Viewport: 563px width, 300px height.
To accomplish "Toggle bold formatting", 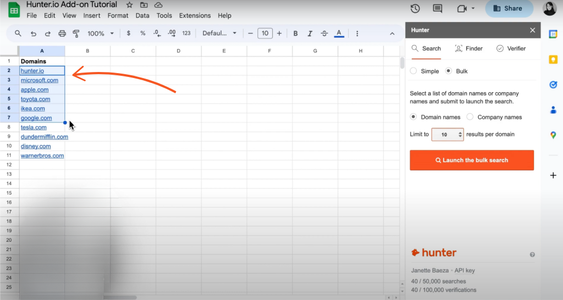I will (x=295, y=34).
